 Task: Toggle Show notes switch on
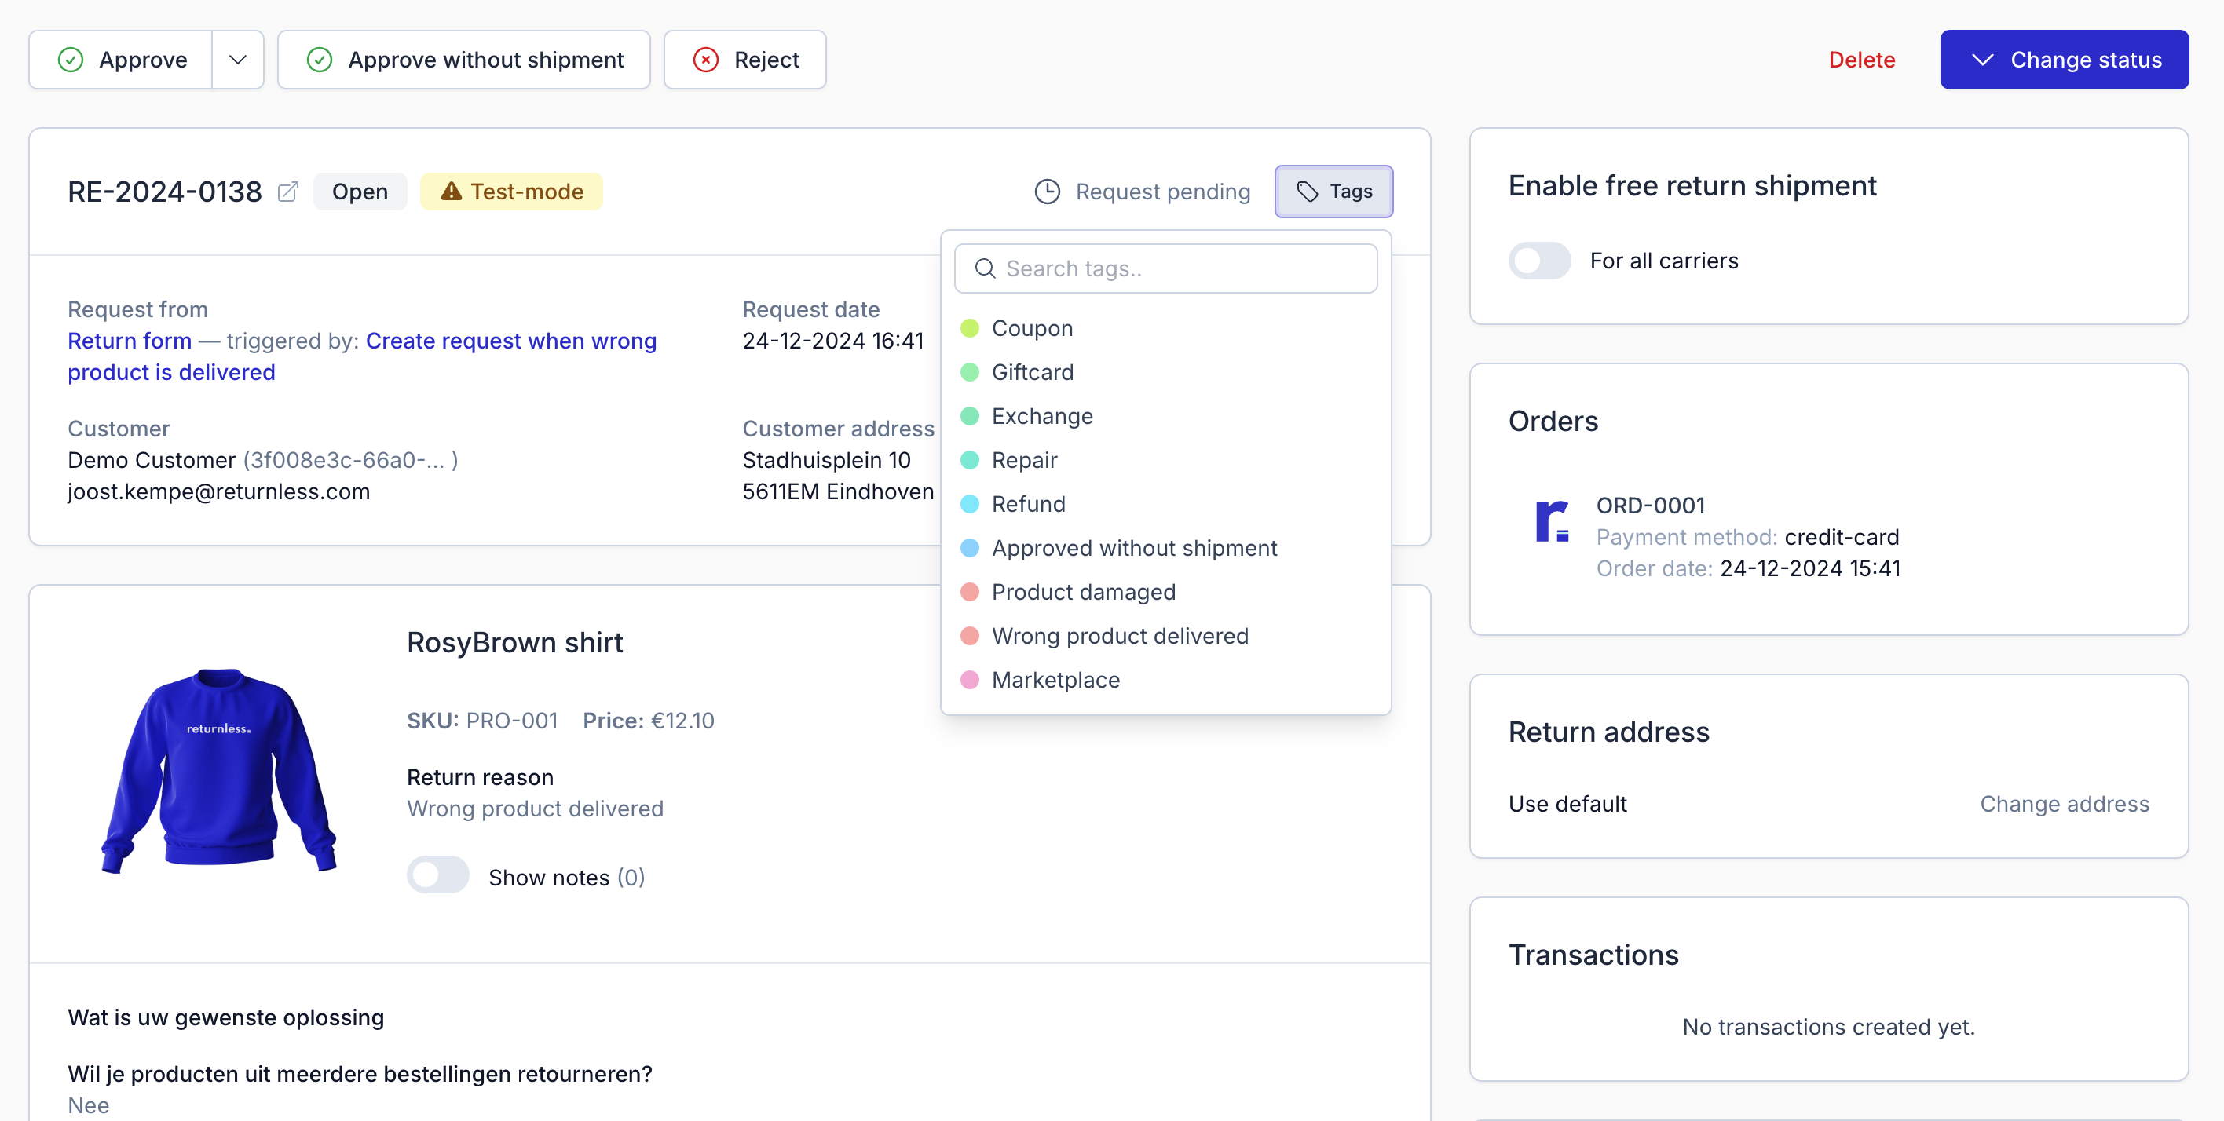[437, 875]
